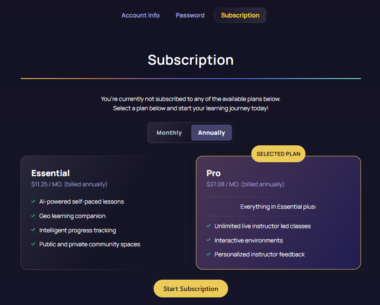Click the Essential plan $11.25 price

pyautogui.click(x=69, y=184)
